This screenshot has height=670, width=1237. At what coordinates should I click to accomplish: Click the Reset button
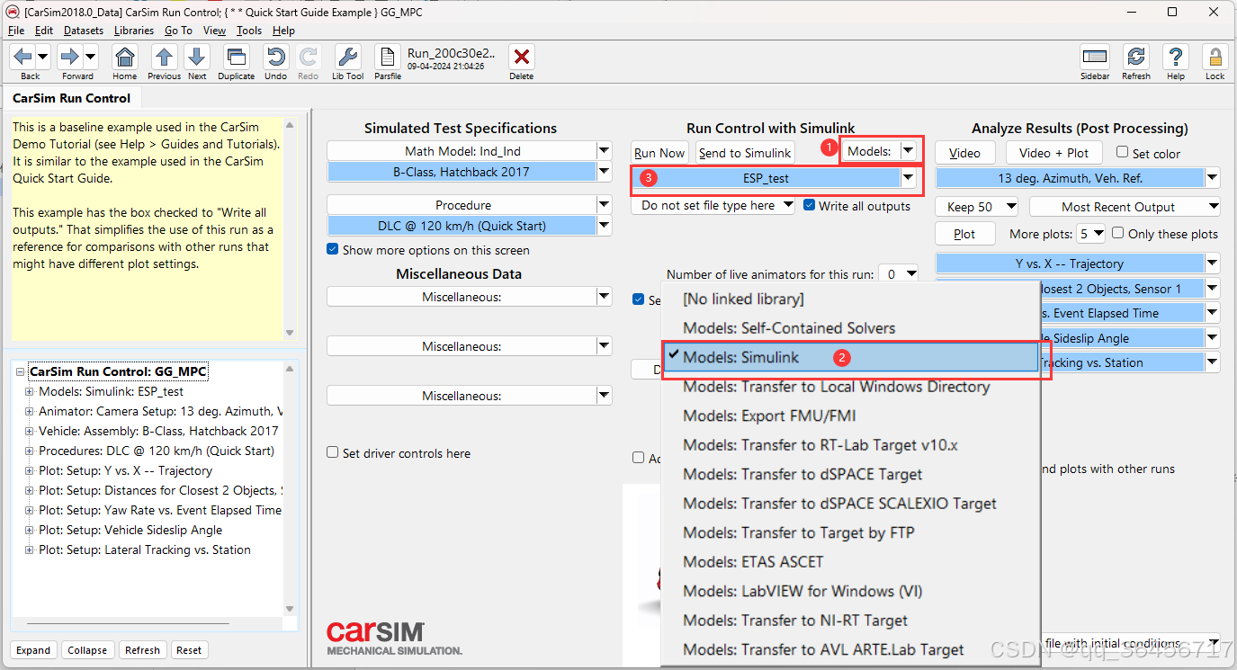tap(189, 650)
